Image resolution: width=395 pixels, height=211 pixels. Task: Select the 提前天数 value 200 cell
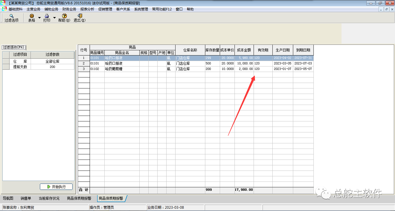pyautogui.click(x=52, y=67)
